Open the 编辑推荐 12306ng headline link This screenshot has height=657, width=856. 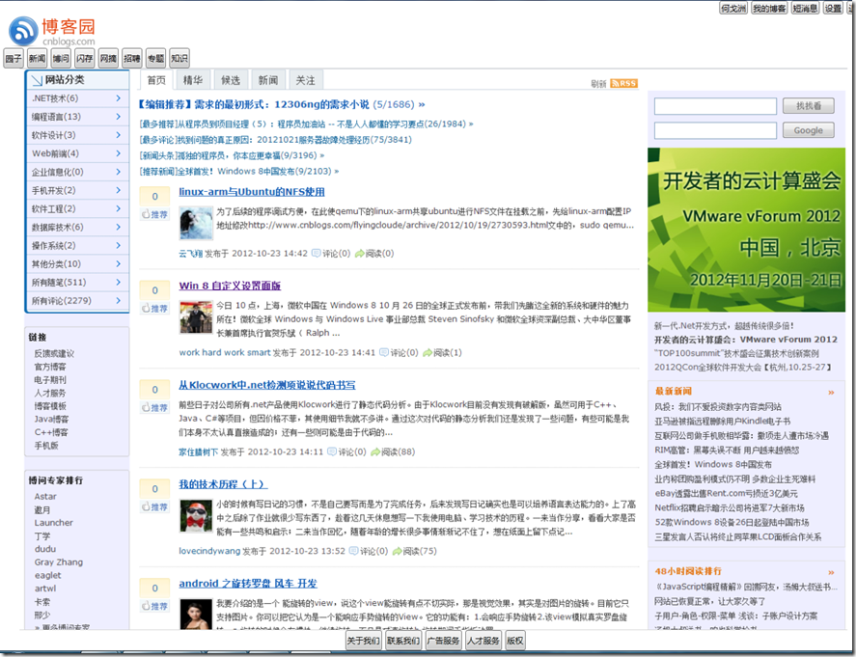tap(282, 104)
